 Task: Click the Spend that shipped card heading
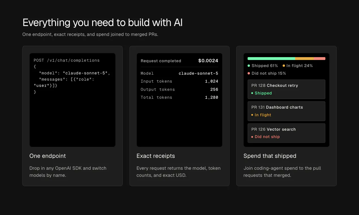pos(270,156)
